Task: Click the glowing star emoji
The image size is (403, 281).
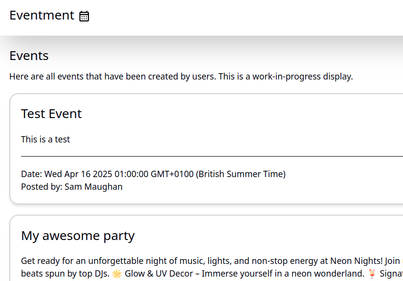Action: pos(117,274)
